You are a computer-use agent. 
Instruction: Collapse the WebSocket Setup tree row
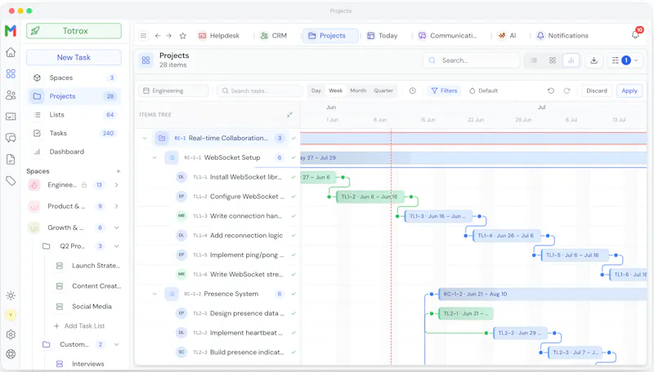[x=155, y=157]
